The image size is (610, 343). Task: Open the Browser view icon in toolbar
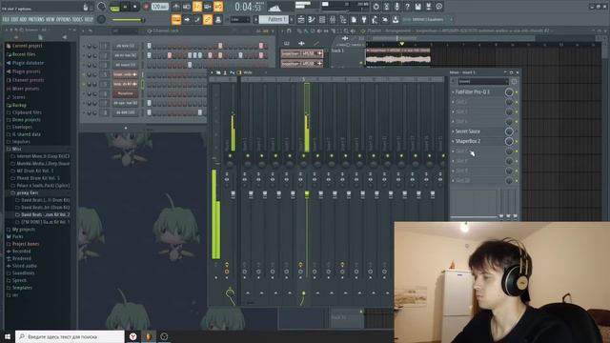343,19
